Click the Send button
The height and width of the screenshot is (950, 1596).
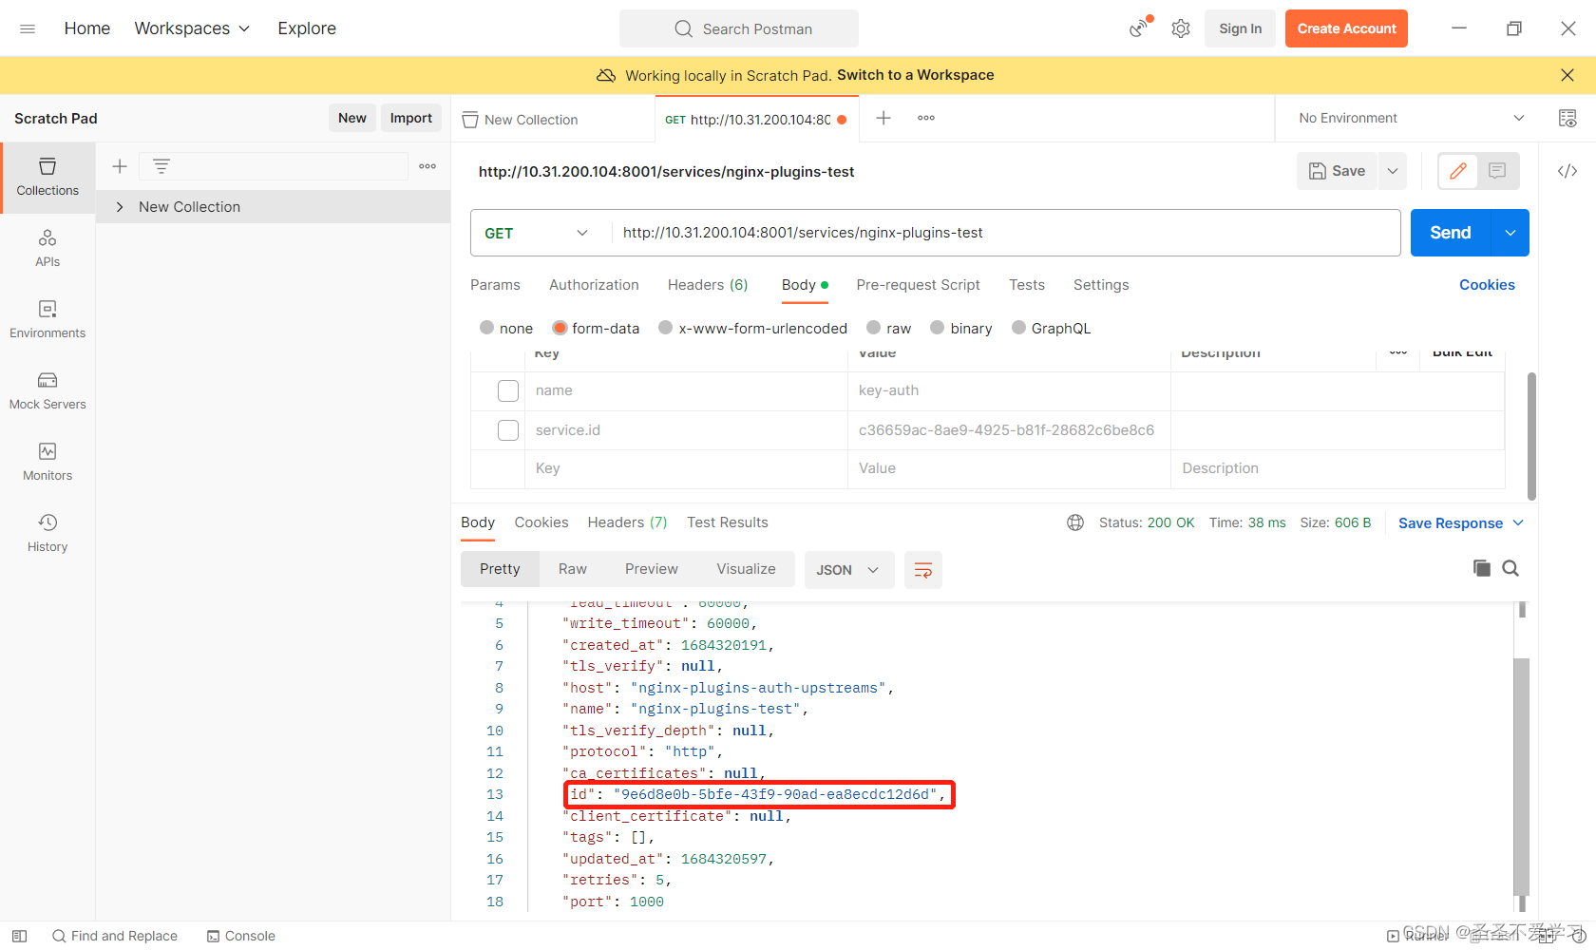[x=1451, y=233]
